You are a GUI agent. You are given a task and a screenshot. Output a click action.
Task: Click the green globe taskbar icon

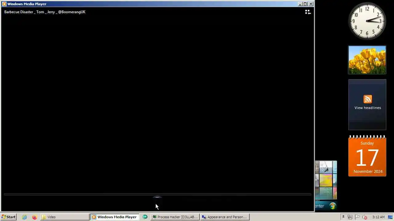click(x=145, y=217)
